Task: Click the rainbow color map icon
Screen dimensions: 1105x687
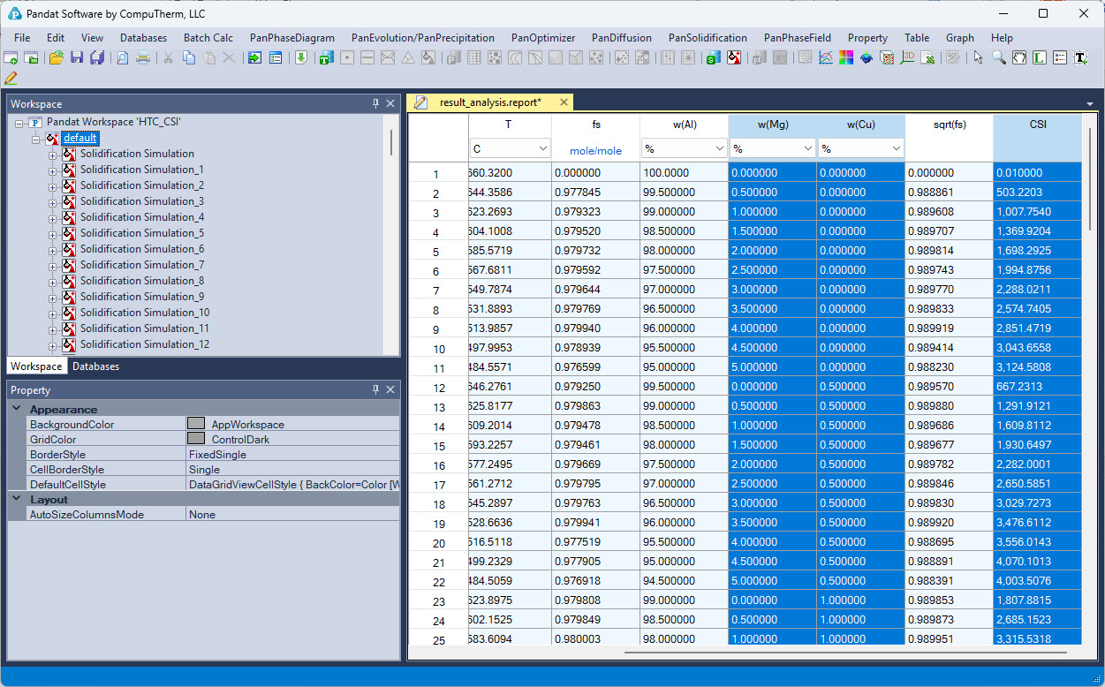Action: (x=845, y=58)
